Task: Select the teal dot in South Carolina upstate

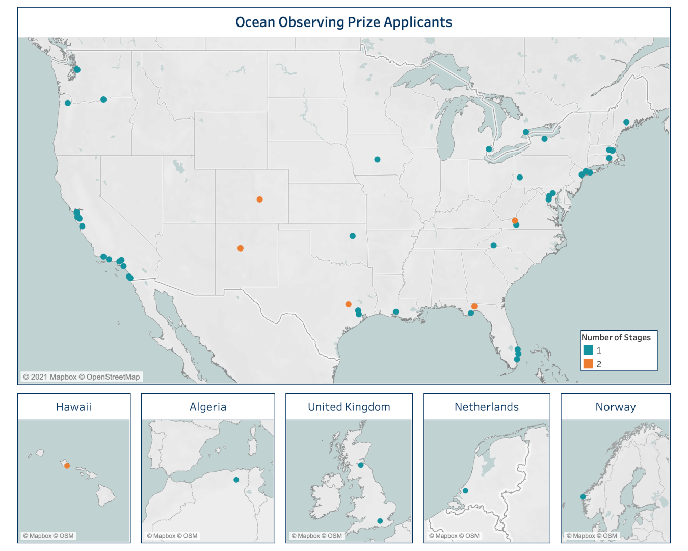Action: [x=494, y=246]
